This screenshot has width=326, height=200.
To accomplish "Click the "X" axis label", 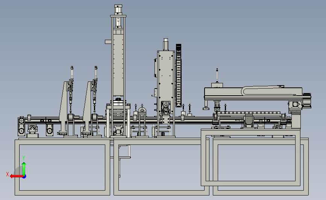I will (x=8, y=174).
